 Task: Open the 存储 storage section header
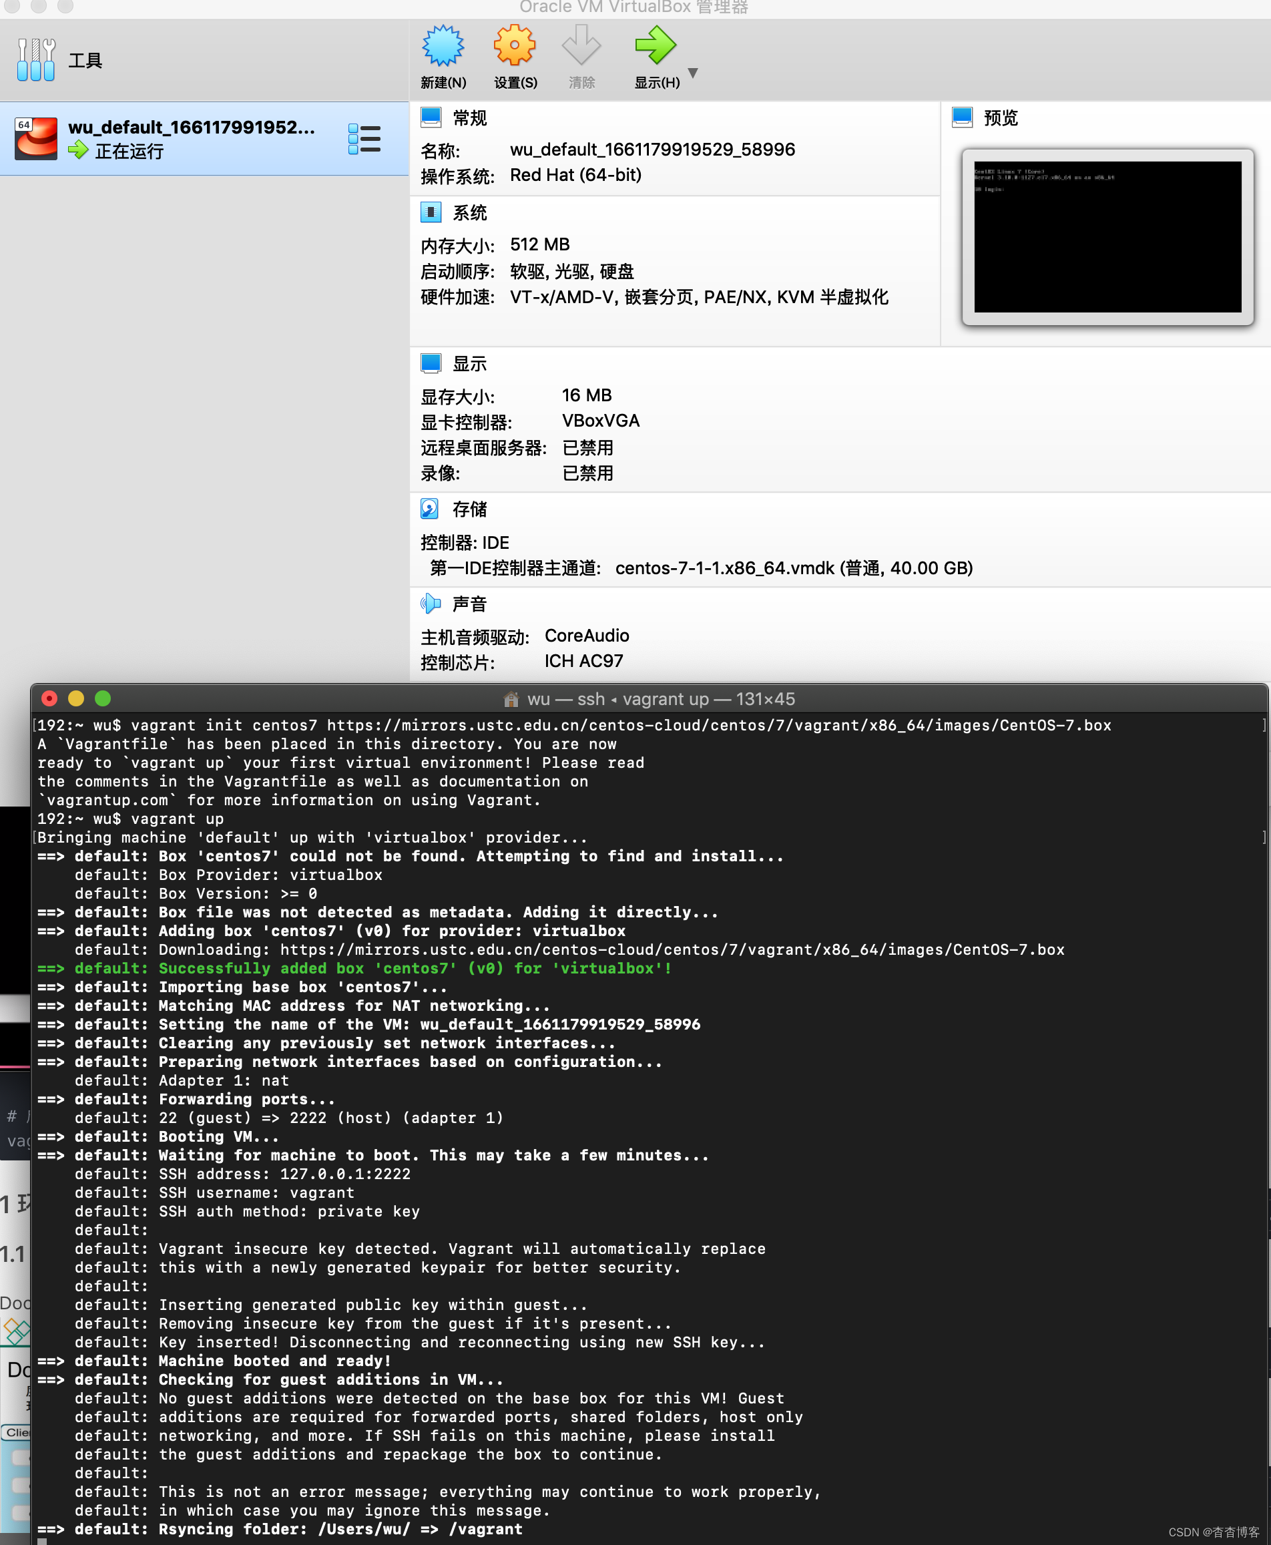pyautogui.click(x=469, y=509)
